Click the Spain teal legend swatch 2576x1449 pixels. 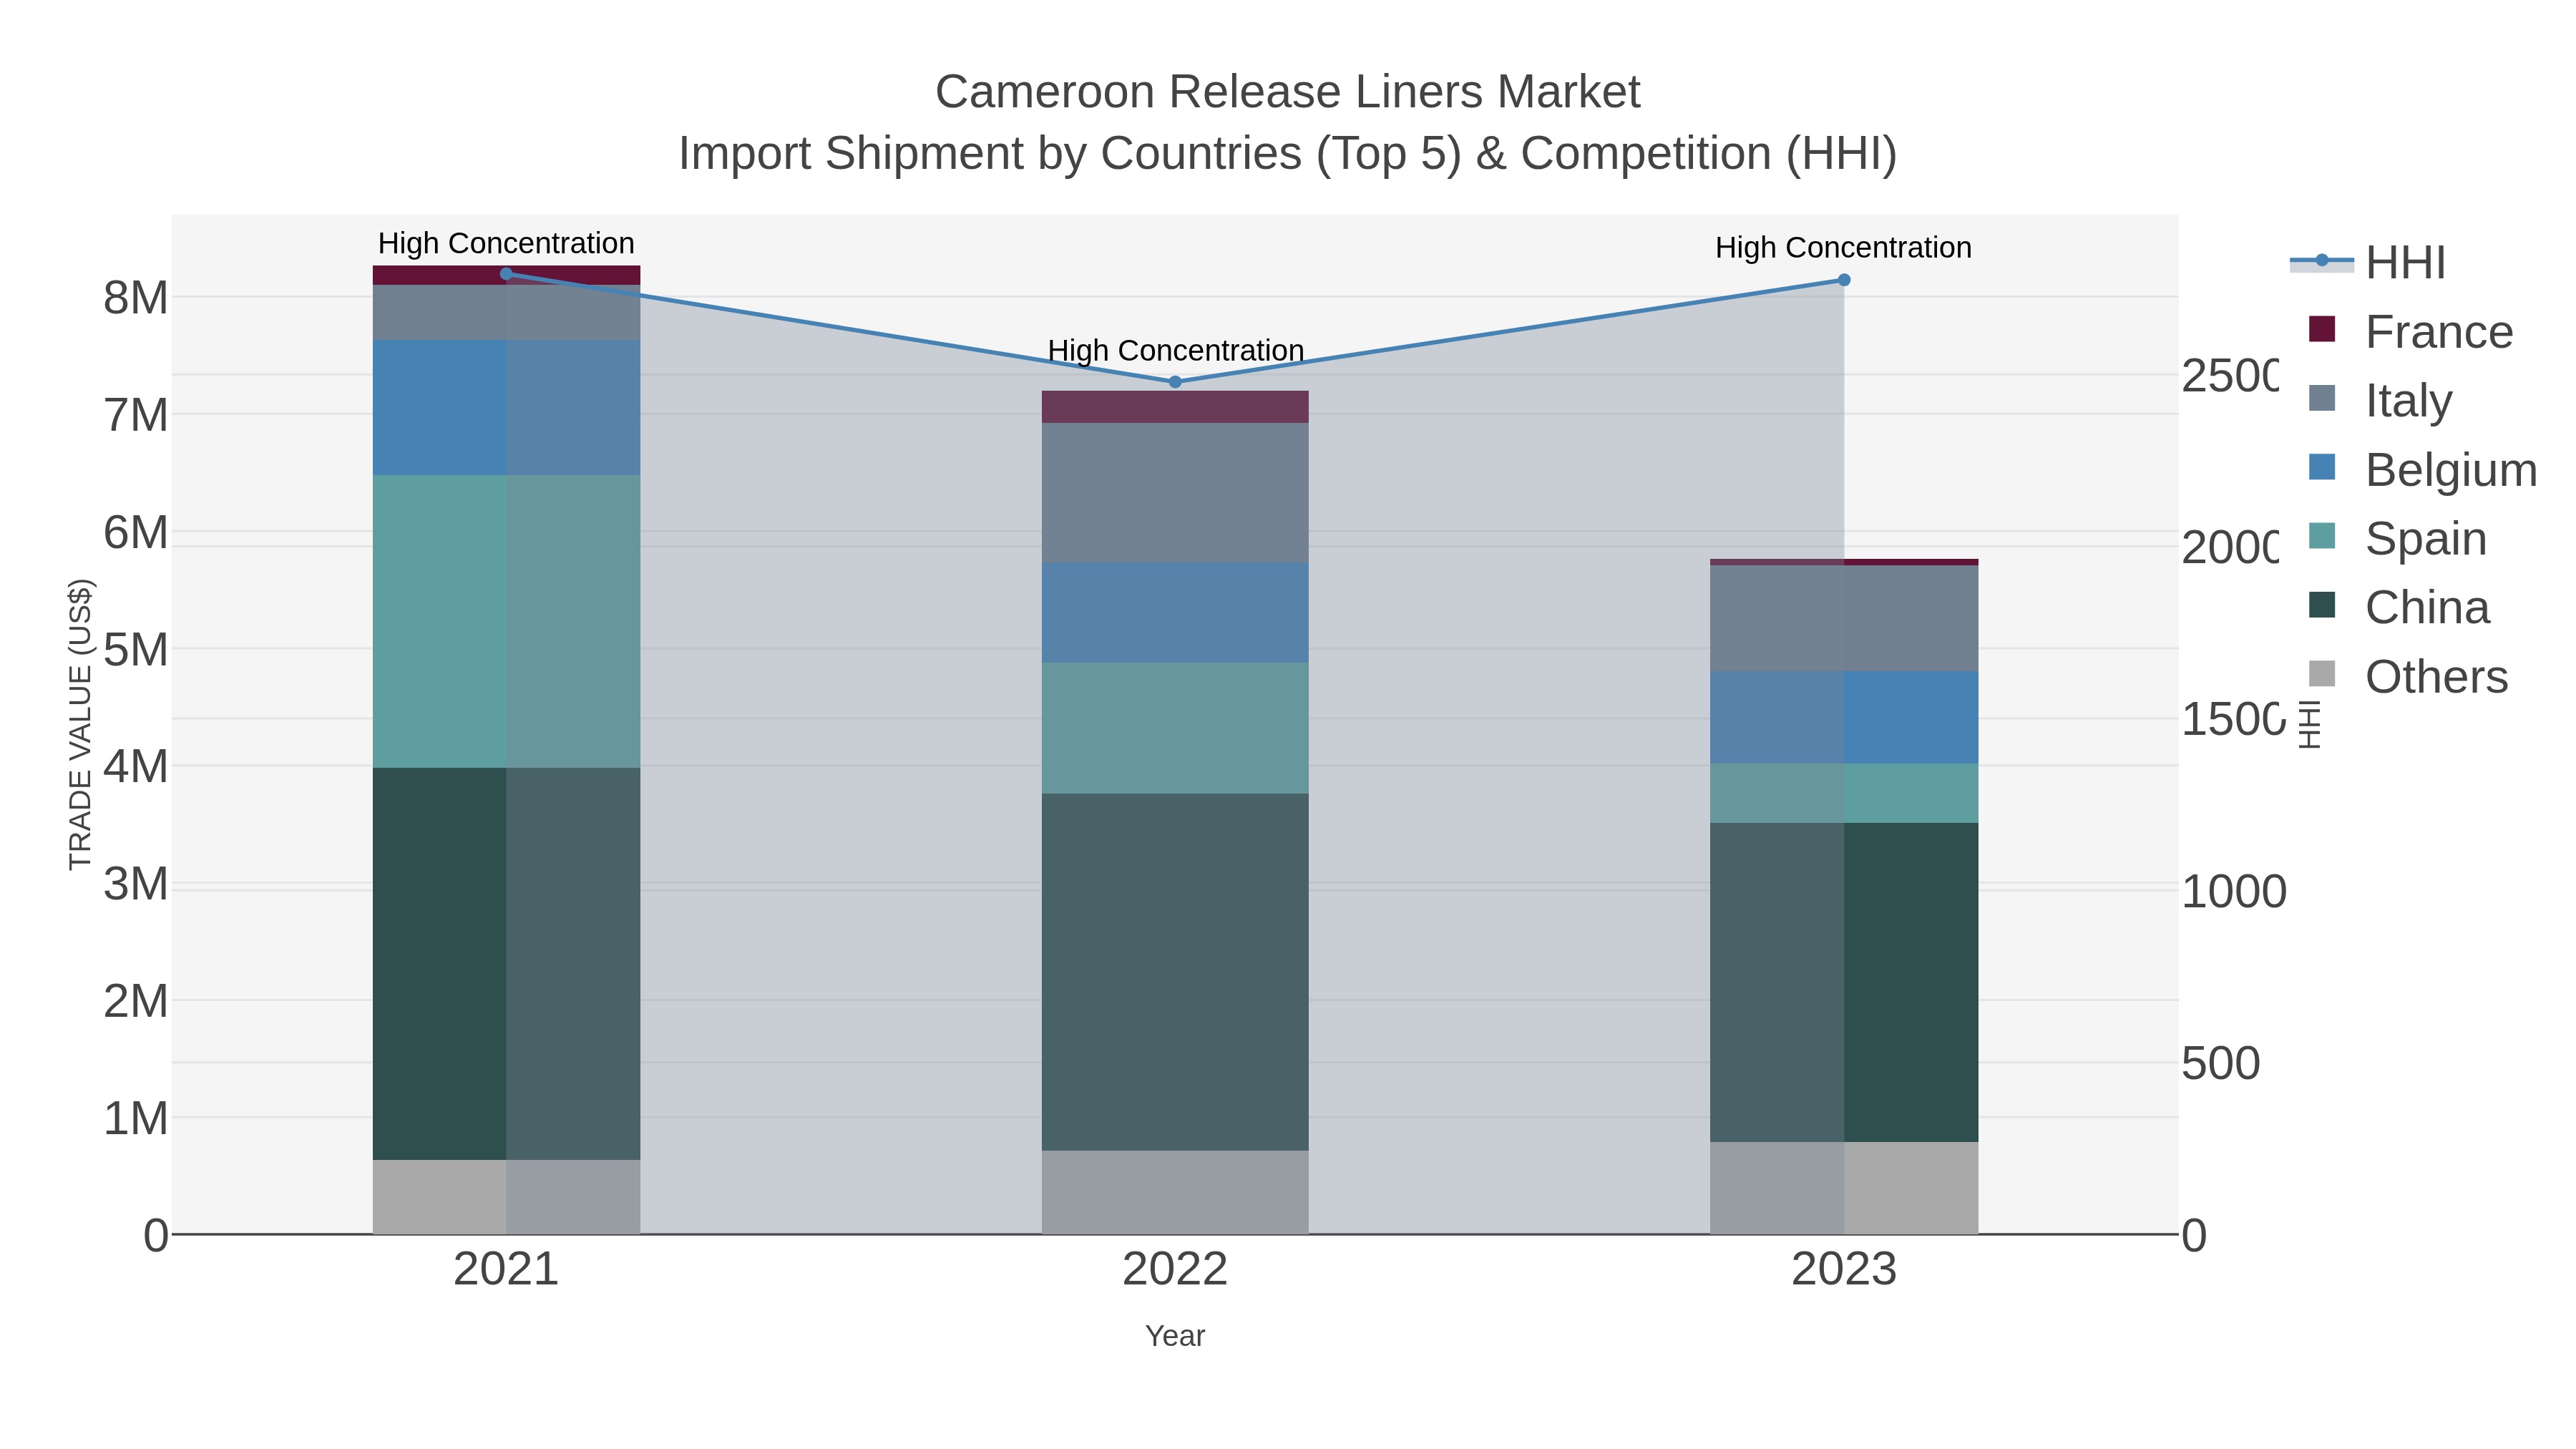[x=2322, y=536]
